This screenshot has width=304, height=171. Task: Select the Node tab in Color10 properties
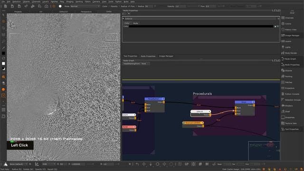135,23
